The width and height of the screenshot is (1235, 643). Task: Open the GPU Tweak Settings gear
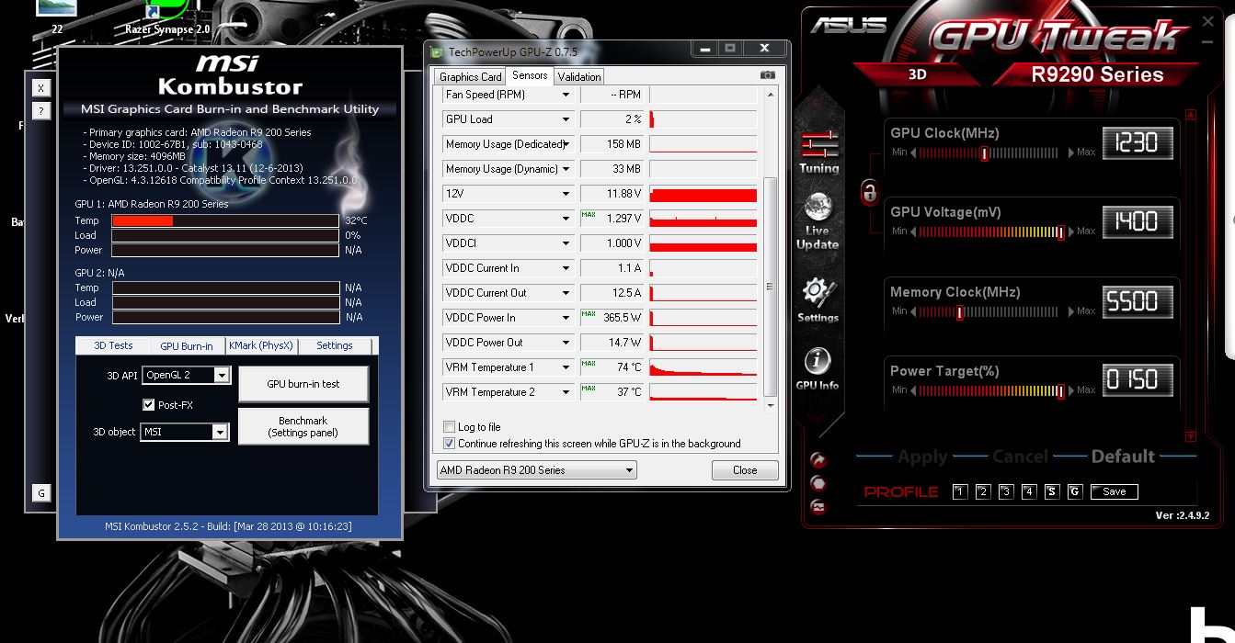(818, 300)
